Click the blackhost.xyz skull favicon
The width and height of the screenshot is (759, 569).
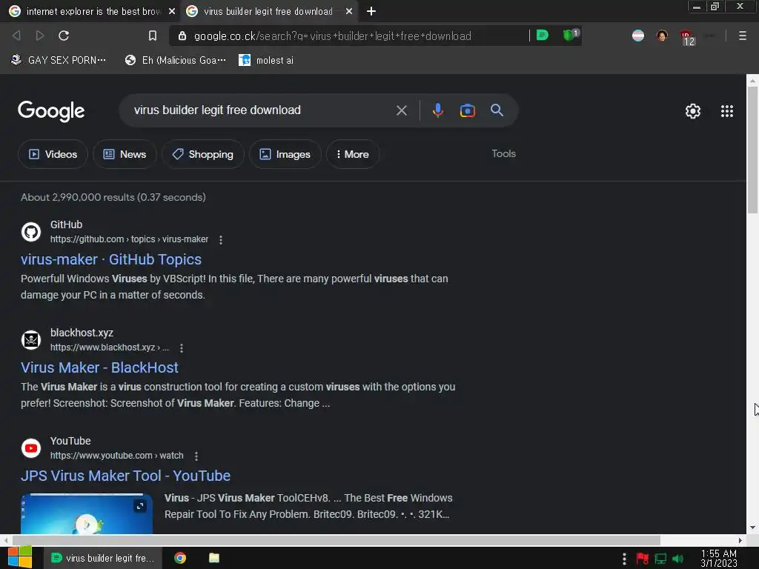coord(31,339)
